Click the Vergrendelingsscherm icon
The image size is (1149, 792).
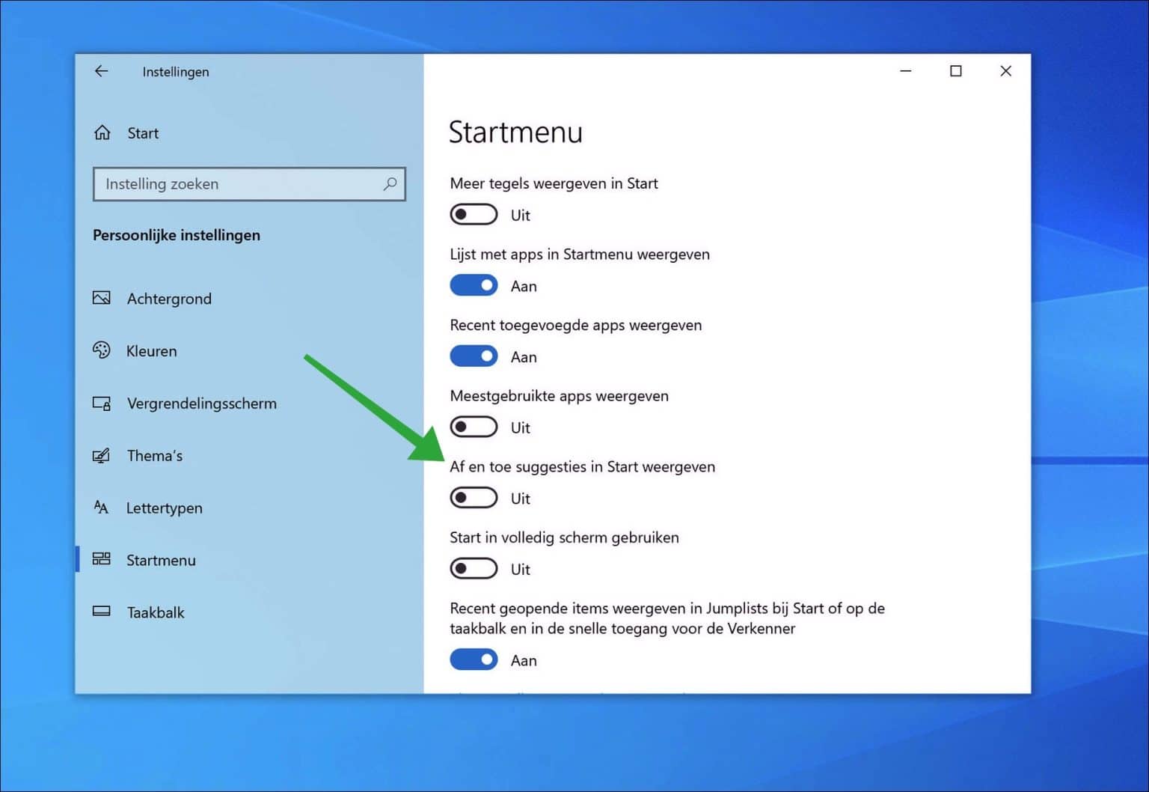102,403
